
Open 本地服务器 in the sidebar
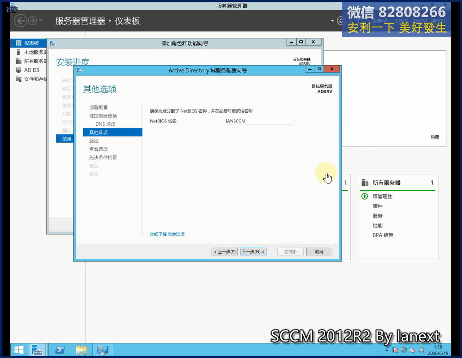(x=35, y=52)
